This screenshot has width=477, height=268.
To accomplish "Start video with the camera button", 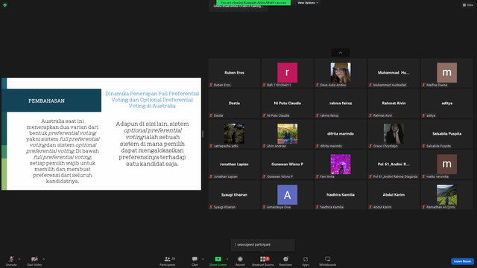I will (34, 261).
